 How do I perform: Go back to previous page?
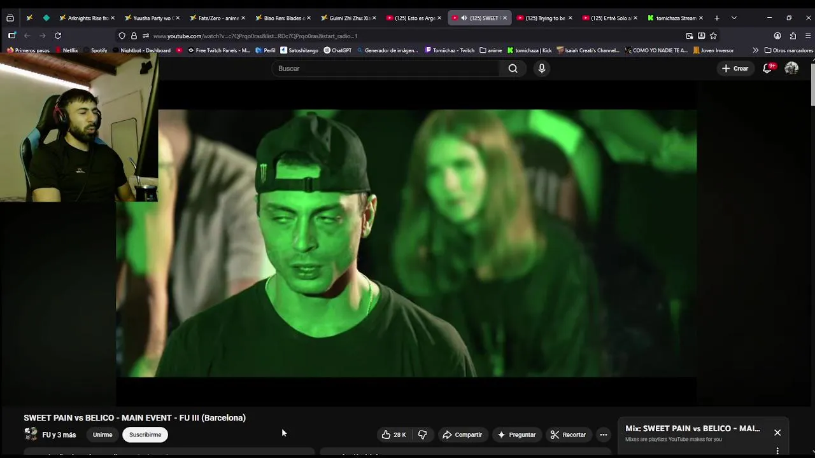tap(27, 36)
